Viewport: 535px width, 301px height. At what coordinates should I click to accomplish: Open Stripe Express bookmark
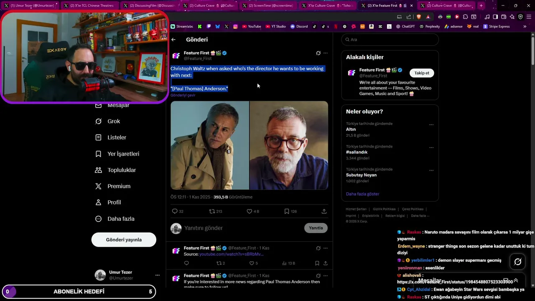[x=497, y=26]
